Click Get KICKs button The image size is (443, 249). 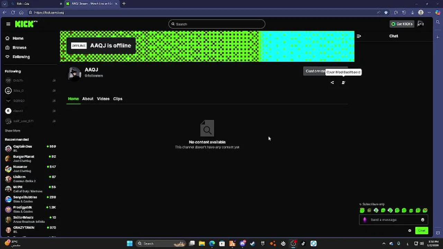coord(402,24)
